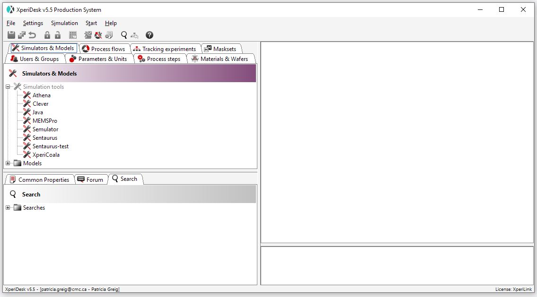Viewport: 537px width, 297px height.
Task: Open the Common Properties tab
Action: [40, 179]
